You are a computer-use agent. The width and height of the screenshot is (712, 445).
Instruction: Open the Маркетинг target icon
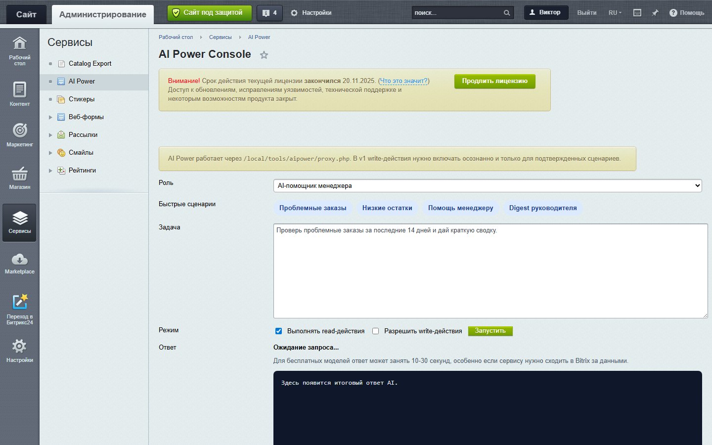point(20,130)
